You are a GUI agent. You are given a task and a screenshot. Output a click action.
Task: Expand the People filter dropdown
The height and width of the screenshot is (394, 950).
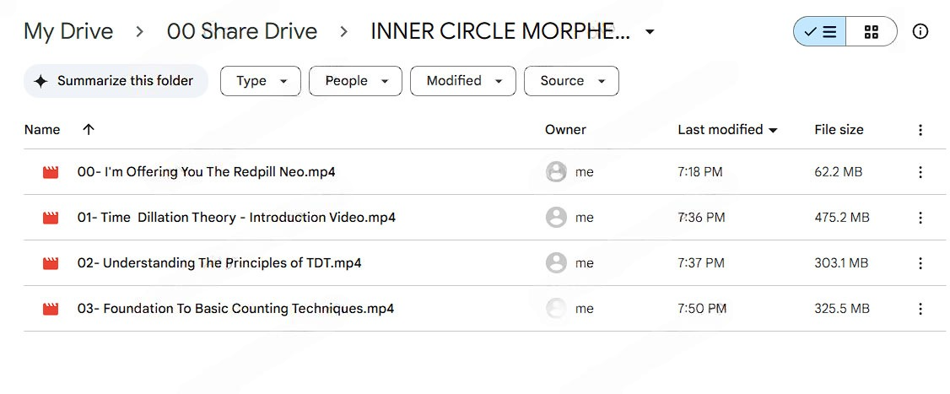point(356,81)
